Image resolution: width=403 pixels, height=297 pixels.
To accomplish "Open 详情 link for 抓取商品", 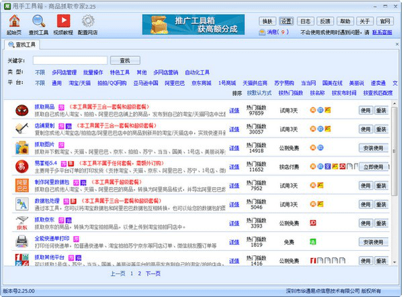I will tap(234, 111).
